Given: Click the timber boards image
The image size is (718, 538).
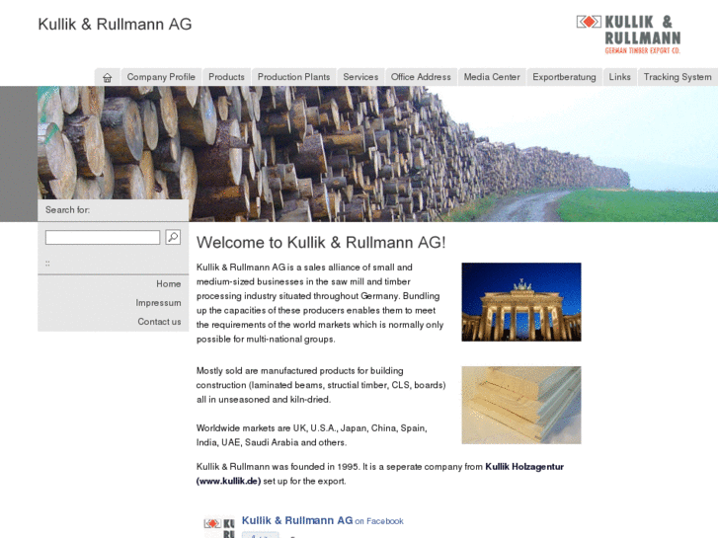Looking at the screenshot, I should 521,405.
